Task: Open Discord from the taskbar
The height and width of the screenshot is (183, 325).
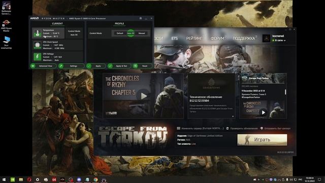Action: click(x=79, y=179)
